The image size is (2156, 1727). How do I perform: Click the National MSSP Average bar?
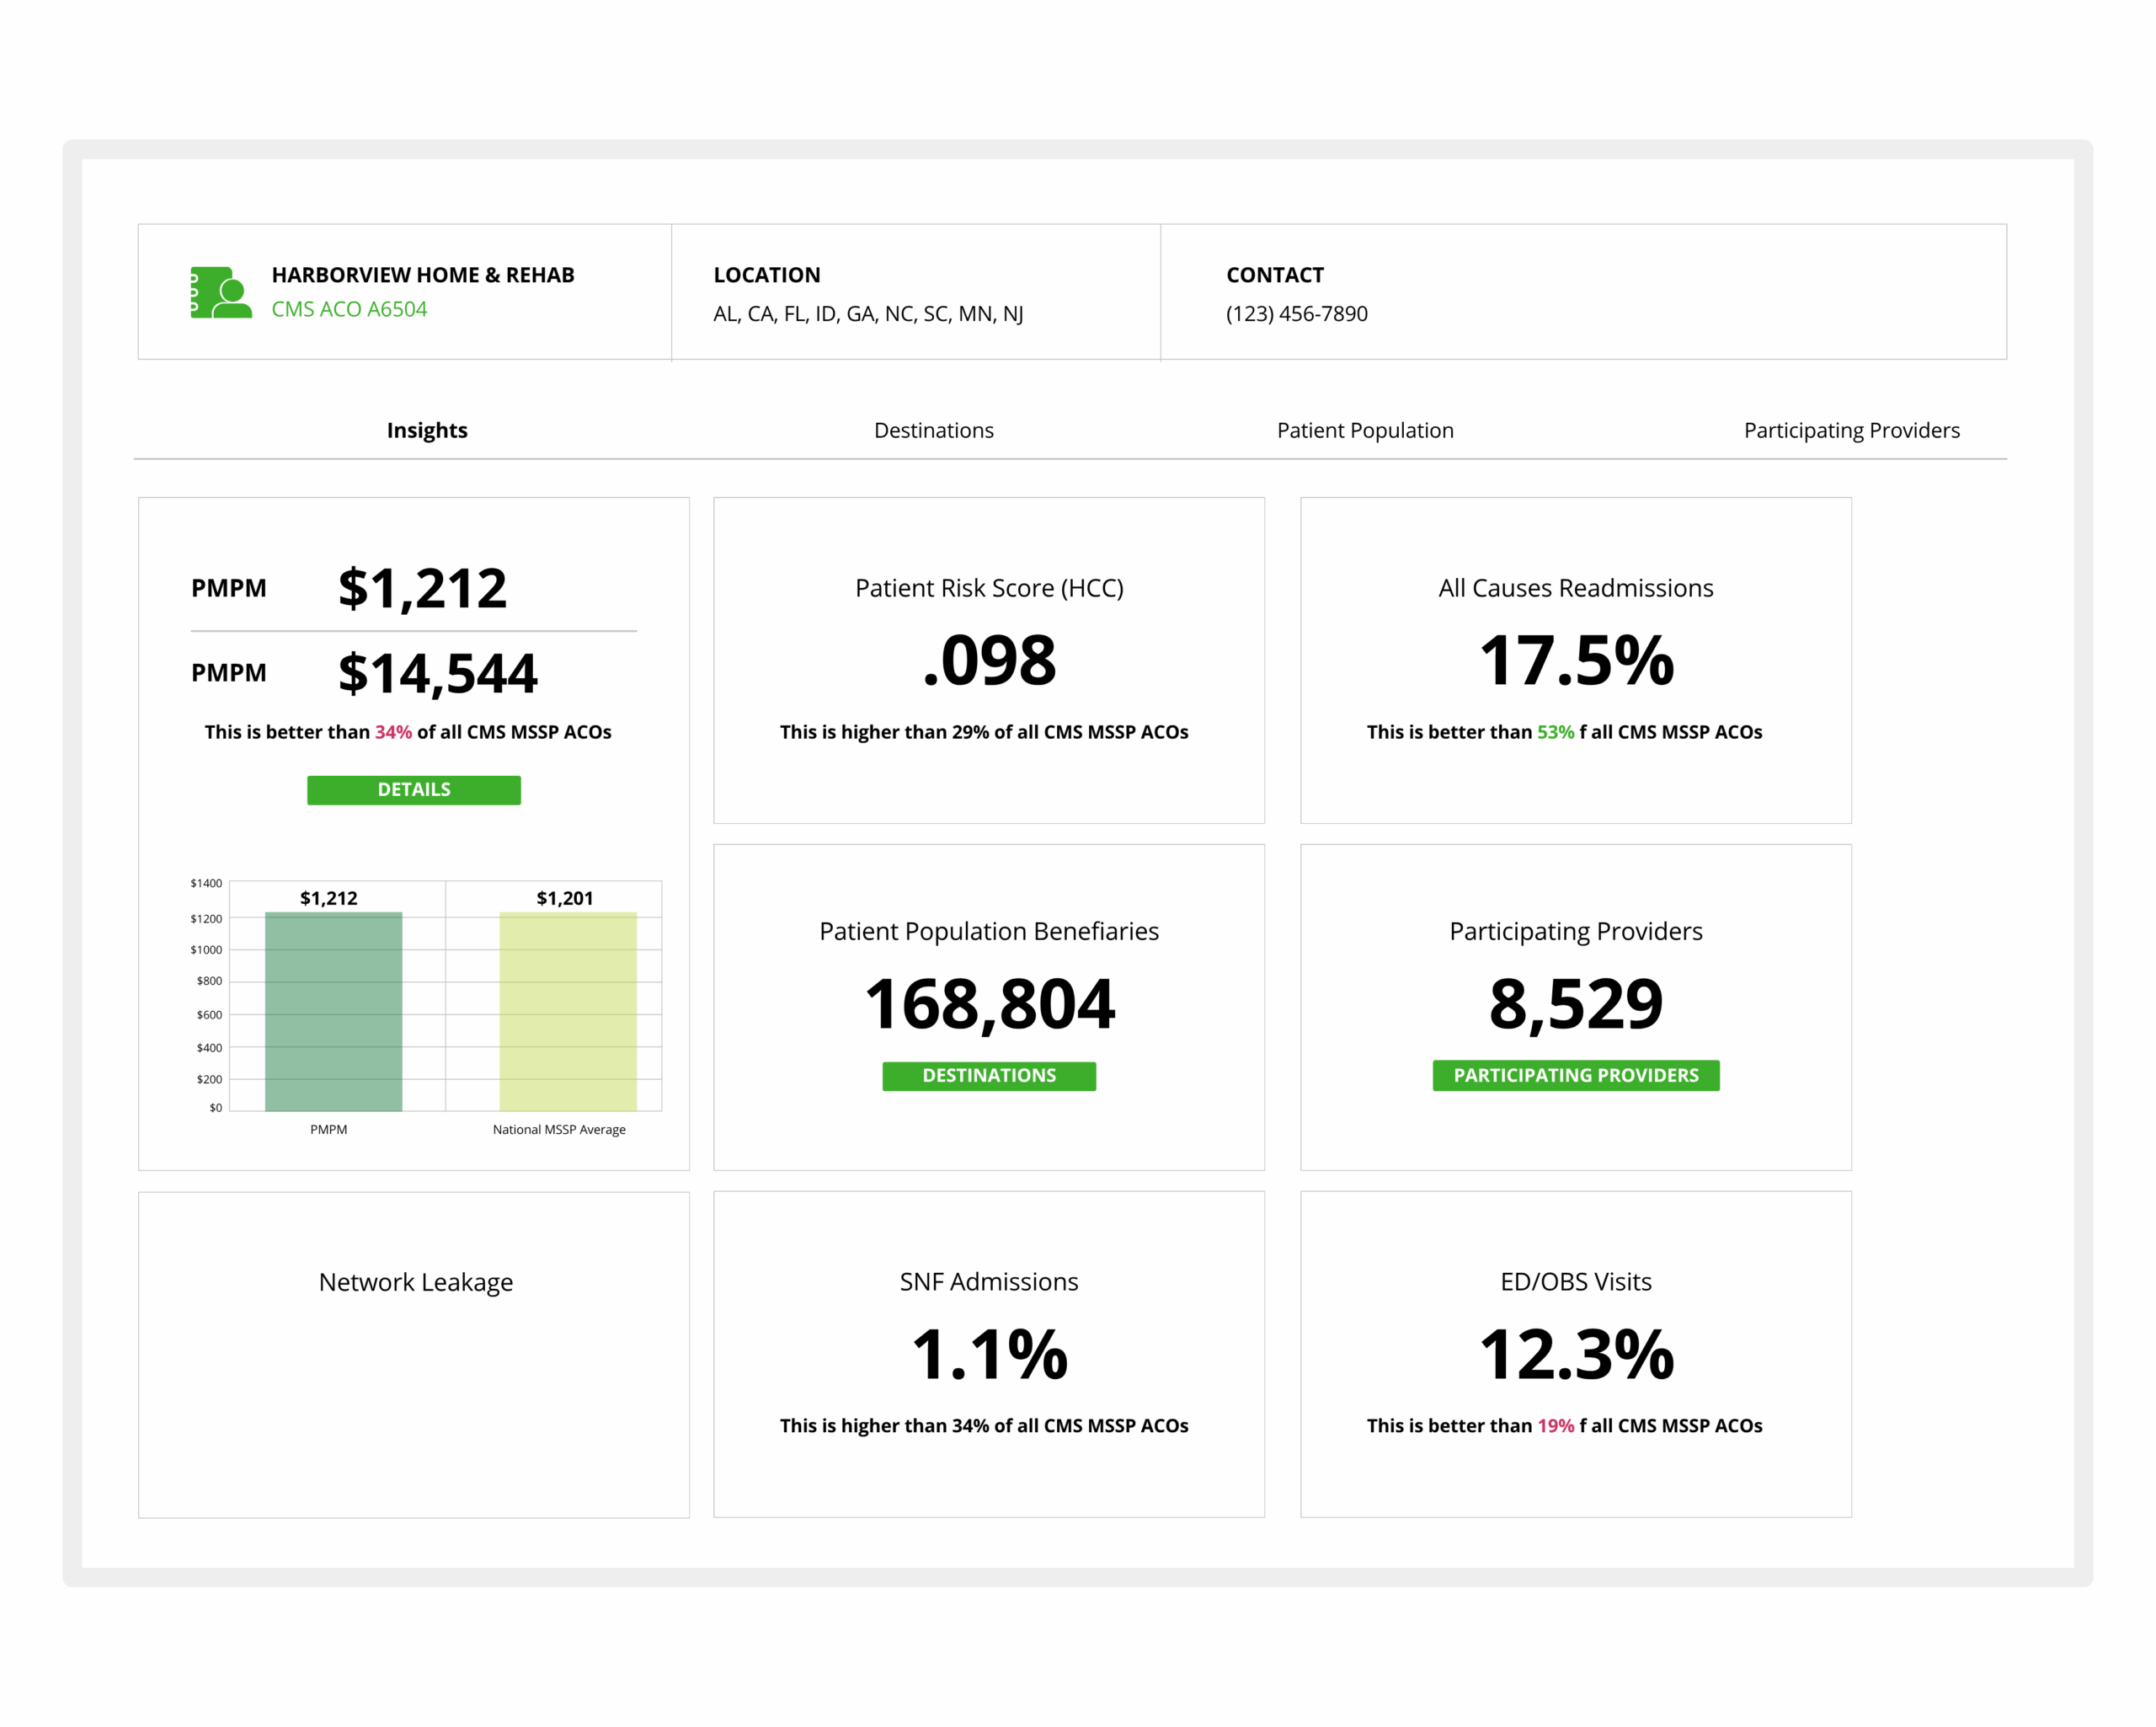568,1011
